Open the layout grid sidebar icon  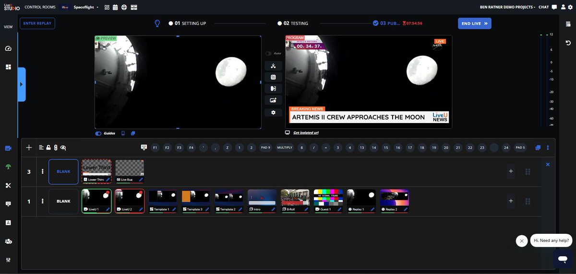coord(8,67)
